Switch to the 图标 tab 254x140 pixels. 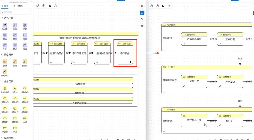coord(5,6)
